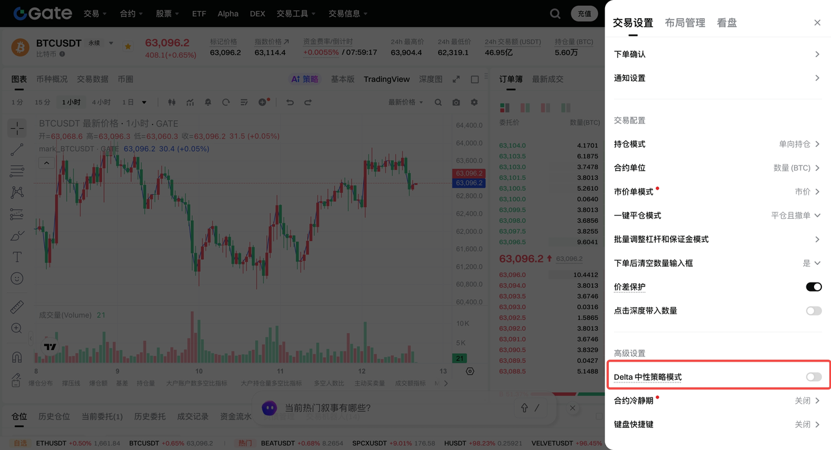Expand the 下单确认 row
The width and height of the screenshot is (831, 450).
pos(717,55)
